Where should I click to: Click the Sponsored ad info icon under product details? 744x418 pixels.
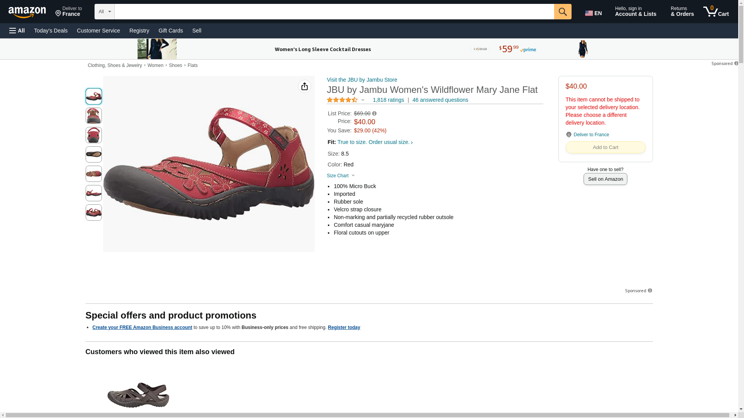coord(650,291)
